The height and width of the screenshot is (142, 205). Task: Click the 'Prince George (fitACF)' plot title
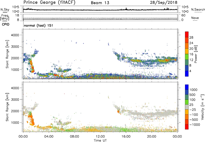pyautogui.click(x=49, y=2)
